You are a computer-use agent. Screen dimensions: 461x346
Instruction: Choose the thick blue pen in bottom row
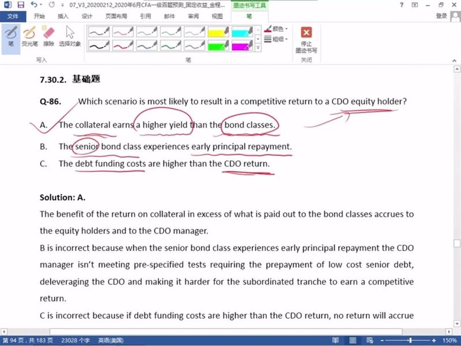coord(147,46)
